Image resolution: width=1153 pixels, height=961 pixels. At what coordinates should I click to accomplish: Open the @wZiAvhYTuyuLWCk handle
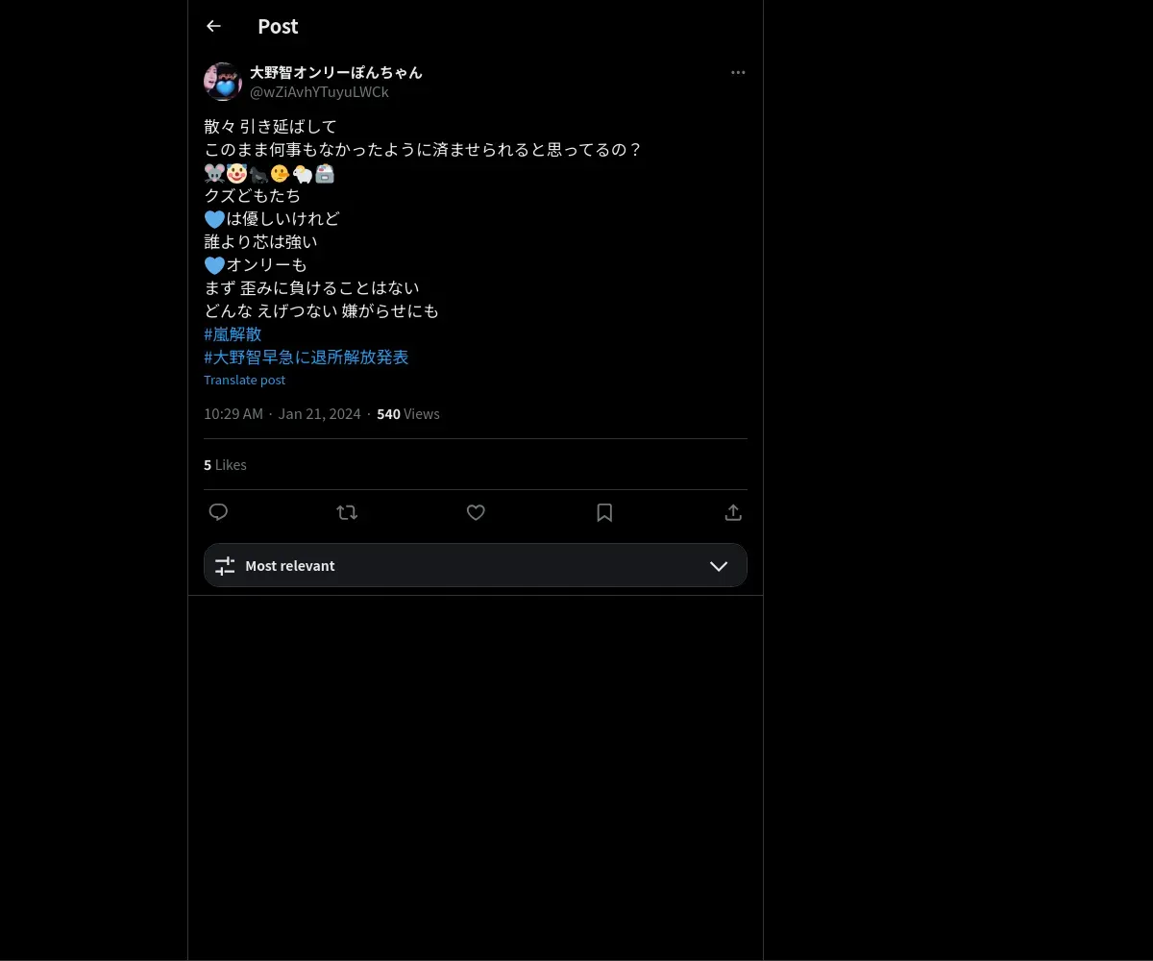(319, 92)
